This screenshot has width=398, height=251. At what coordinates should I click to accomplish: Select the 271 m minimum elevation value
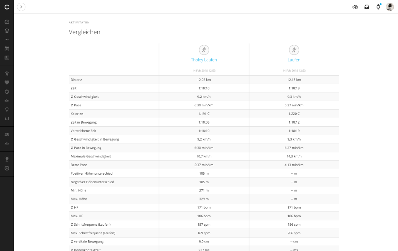pos(204,190)
